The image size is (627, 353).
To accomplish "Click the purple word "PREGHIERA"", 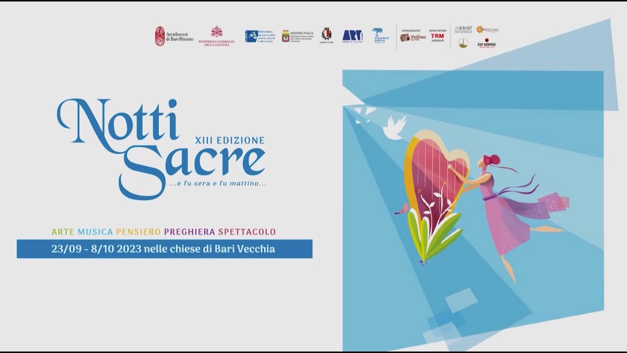I will pos(190,231).
